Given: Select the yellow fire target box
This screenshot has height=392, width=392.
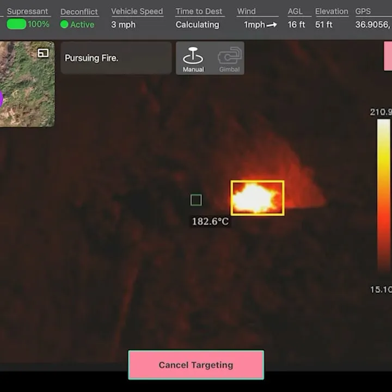Looking at the screenshot, I should (257, 198).
